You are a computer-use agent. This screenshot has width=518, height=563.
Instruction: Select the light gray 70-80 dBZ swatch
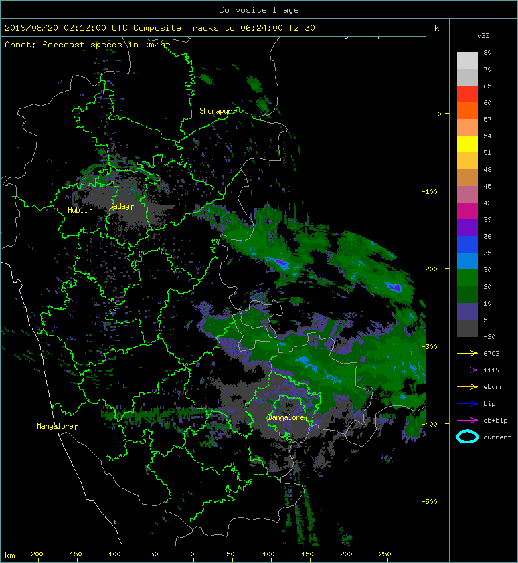tap(467, 61)
